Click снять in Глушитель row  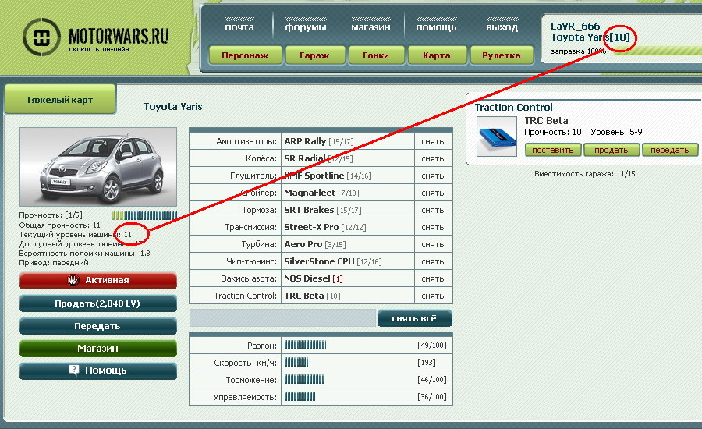coord(433,176)
